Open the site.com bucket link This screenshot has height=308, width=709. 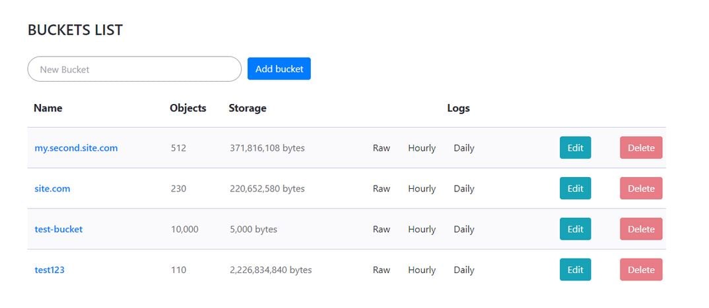[52, 188]
